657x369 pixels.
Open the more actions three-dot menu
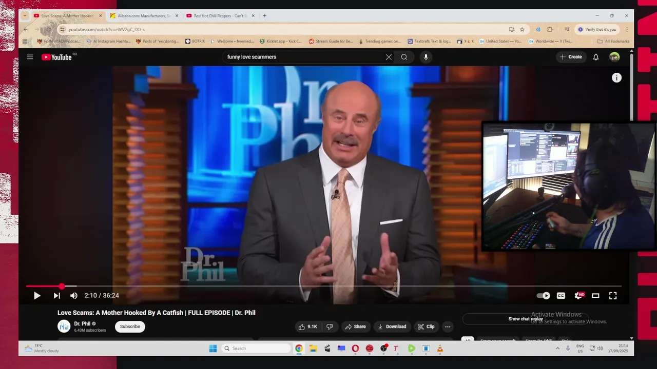pyautogui.click(x=448, y=326)
